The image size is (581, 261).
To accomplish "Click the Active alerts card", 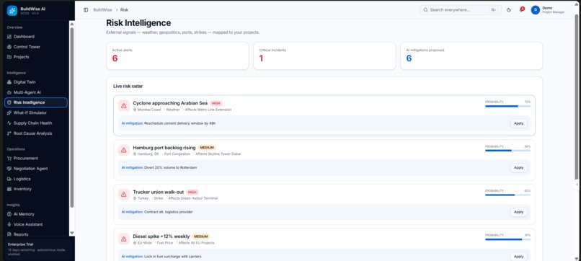I will [x=177, y=56].
